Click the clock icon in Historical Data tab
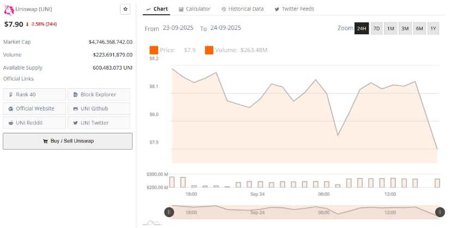Screen dimensions: 450x228 pyautogui.click(x=224, y=9)
